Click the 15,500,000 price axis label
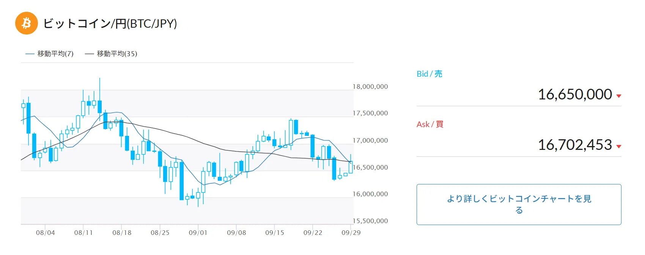 (x=370, y=221)
